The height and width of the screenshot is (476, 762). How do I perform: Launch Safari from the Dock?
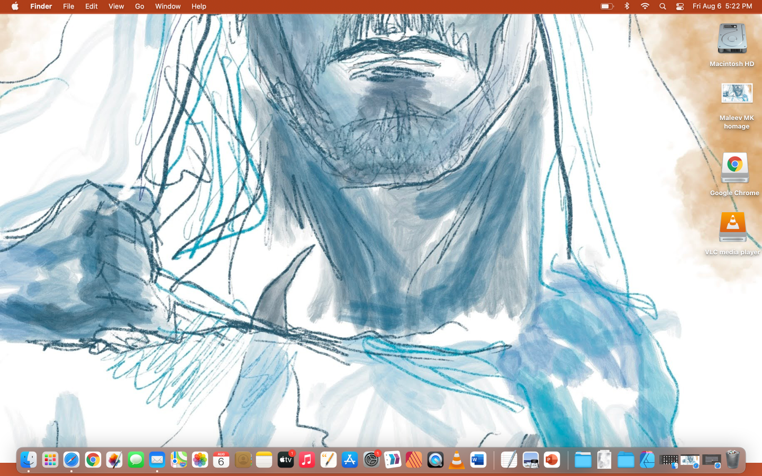pos(71,460)
